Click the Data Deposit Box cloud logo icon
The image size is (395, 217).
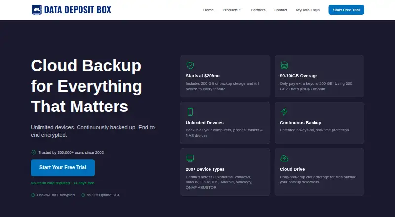pyautogui.click(x=37, y=10)
